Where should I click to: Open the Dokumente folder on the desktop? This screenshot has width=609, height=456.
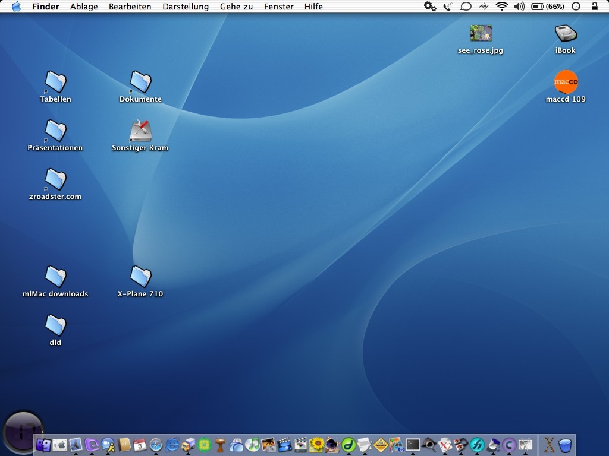(x=140, y=83)
